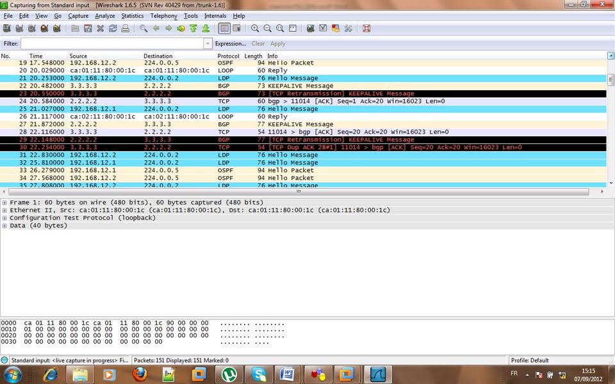Screen dimensions: 615x384
Task: Zoom in on packet list text
Action: point(255,28)
